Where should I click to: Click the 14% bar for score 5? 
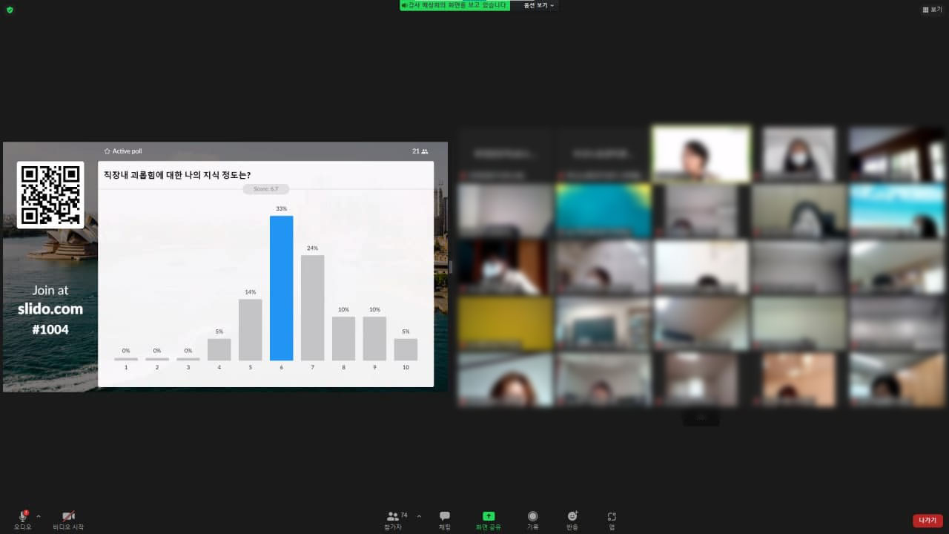250,329
